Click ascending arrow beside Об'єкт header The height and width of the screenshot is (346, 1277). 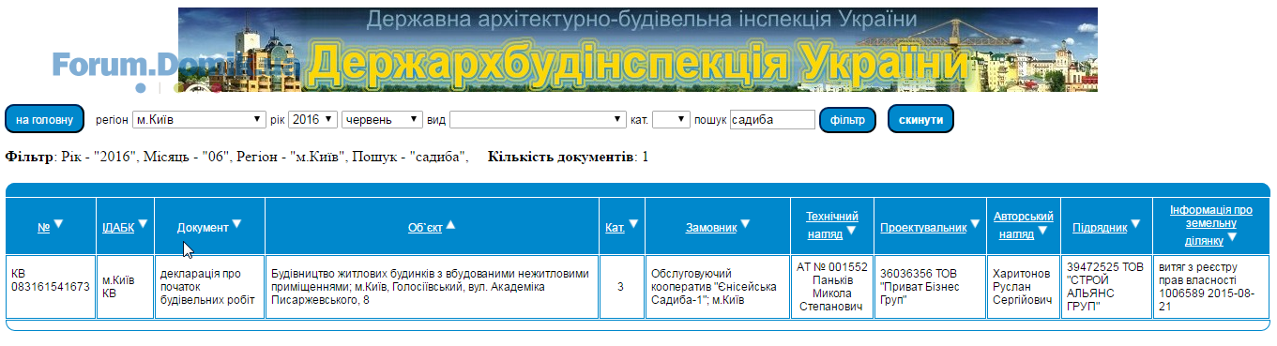(x=450, y=225)
